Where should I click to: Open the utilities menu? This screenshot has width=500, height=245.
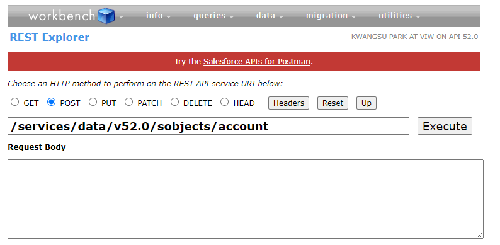[x=399, y=16]
